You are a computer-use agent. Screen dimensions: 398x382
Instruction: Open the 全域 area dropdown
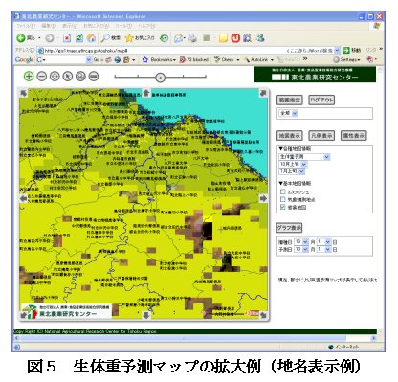(x=288, y=113)
